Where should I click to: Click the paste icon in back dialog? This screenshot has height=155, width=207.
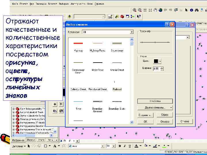click(61, 111)
